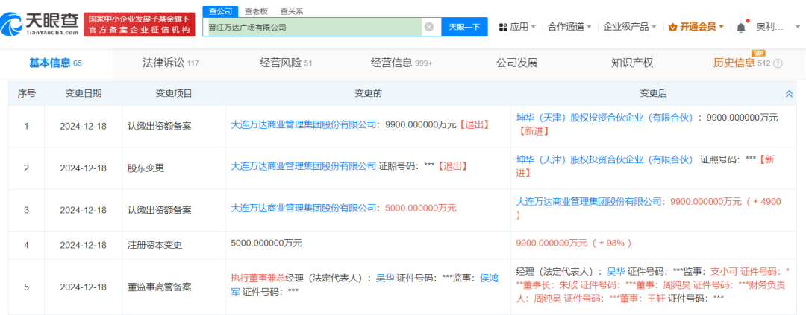Click the help question mark beside 历史信息
The height and width of the screenshot is (315, 806).
coord(778,63)
